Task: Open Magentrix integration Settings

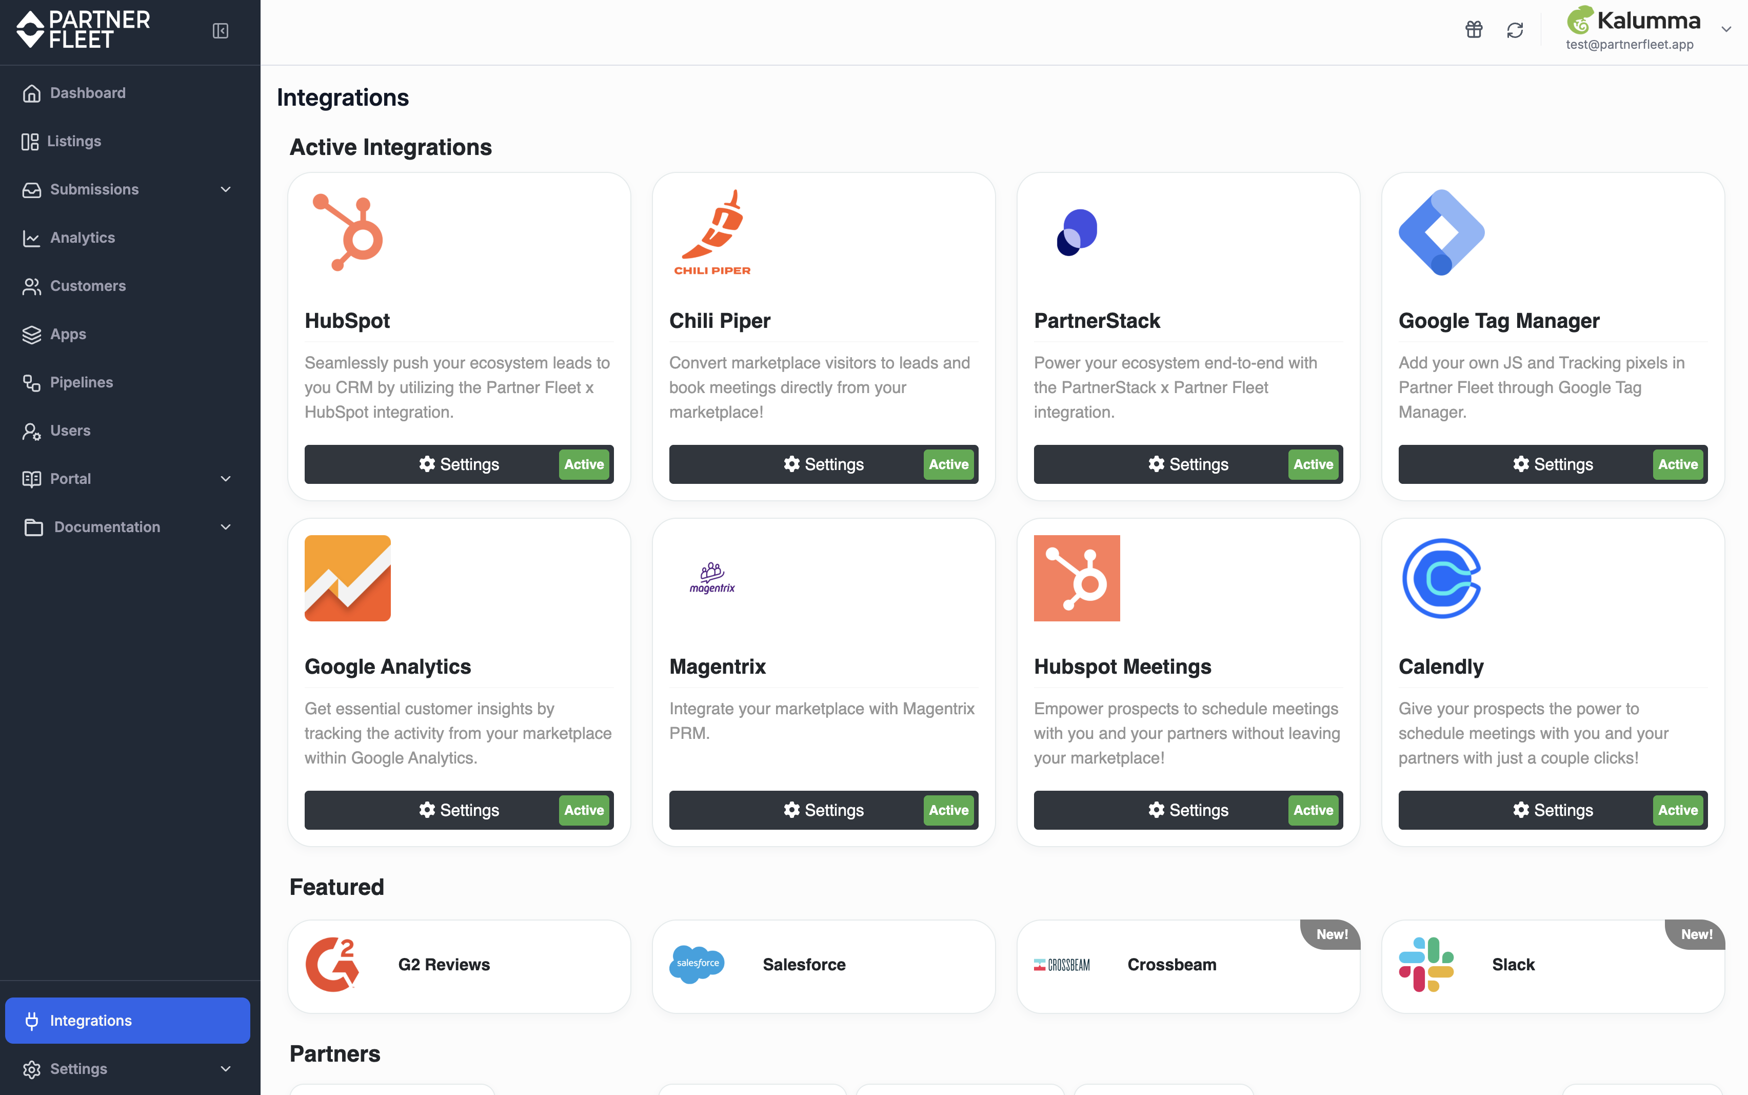Action: point(824,810)
